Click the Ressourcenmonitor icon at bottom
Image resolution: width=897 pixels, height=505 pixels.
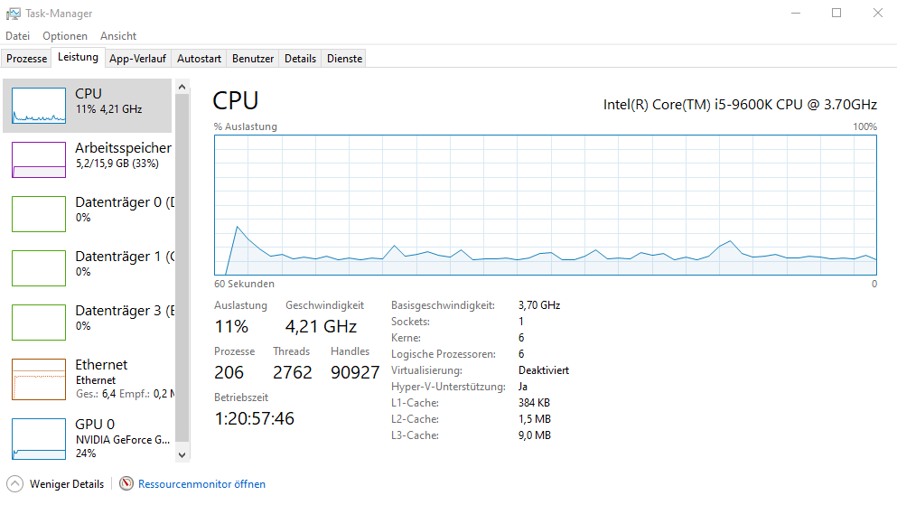pos(126,484)
